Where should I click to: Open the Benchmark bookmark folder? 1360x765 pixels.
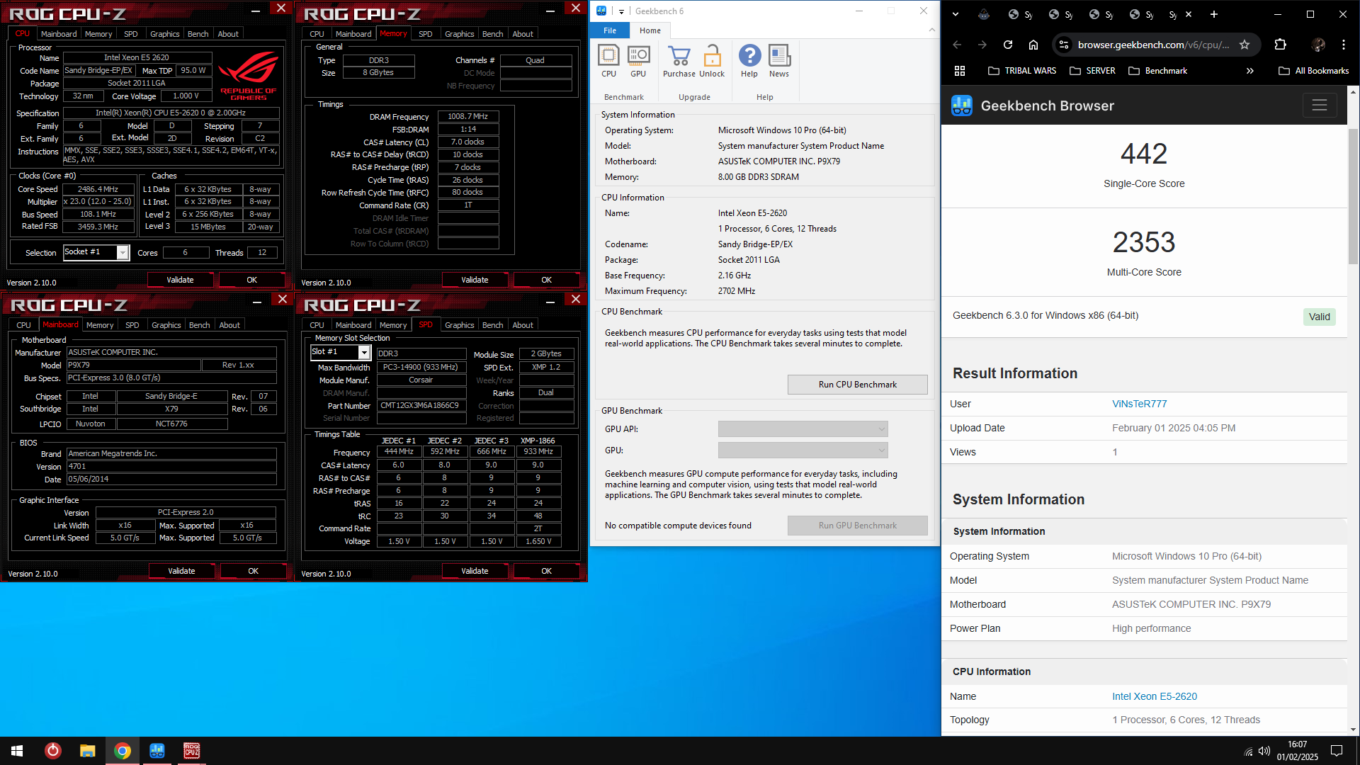pyautogui.click(x=1157, y=71)
